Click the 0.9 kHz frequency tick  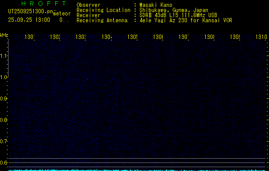pos(4,98)
